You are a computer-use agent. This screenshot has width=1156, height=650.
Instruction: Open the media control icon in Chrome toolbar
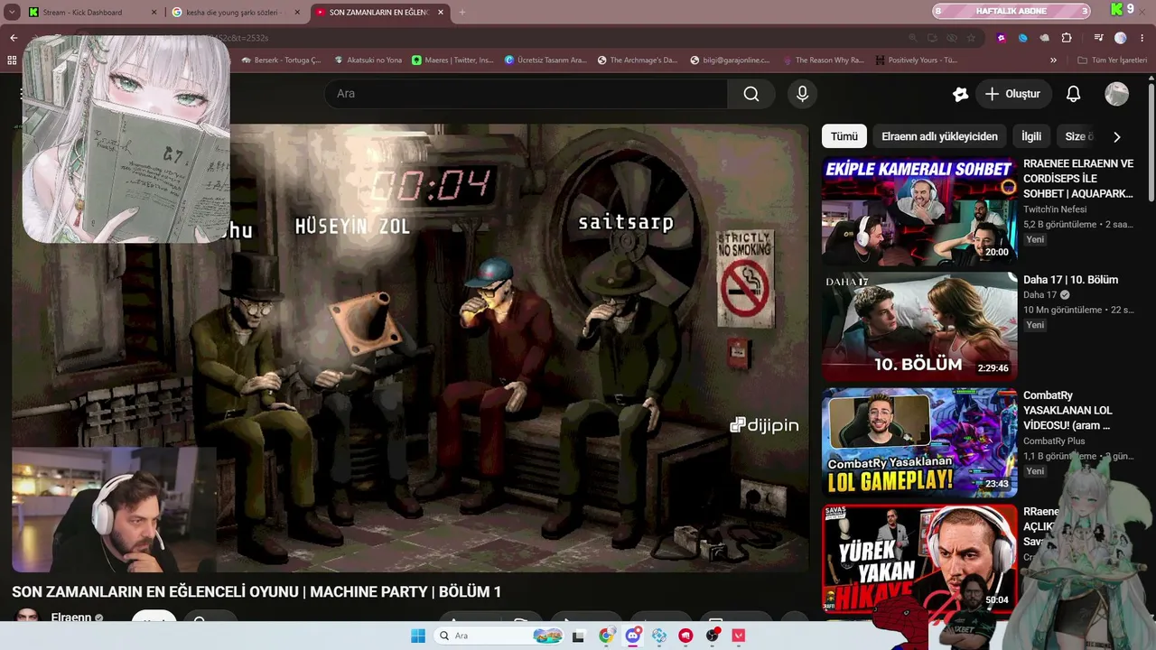[1098, 38]
